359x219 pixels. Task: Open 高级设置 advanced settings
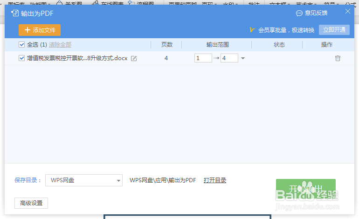click(31, 203)
